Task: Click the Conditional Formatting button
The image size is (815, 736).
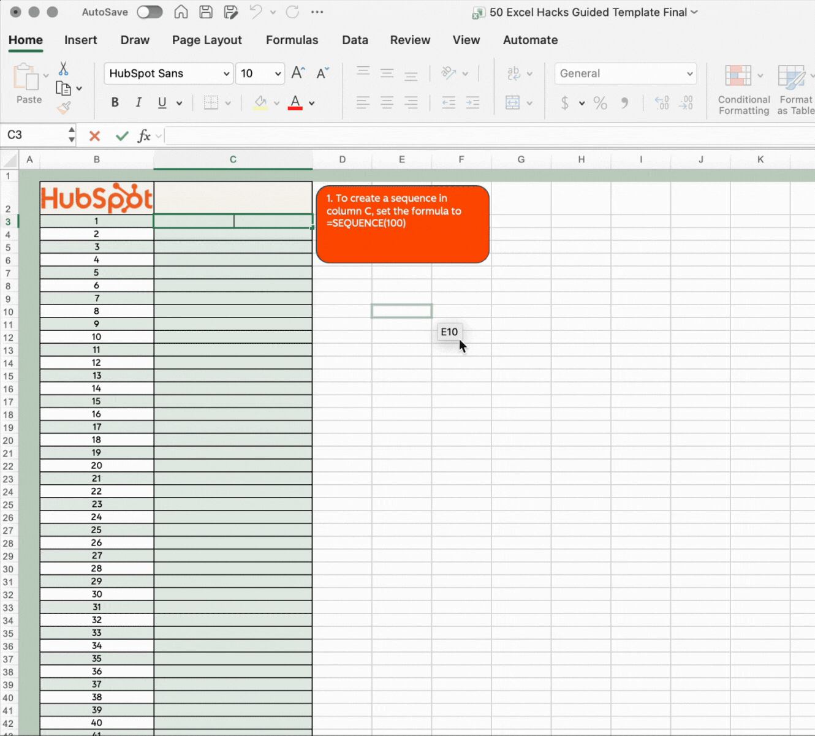Action: tap(743, 89)
